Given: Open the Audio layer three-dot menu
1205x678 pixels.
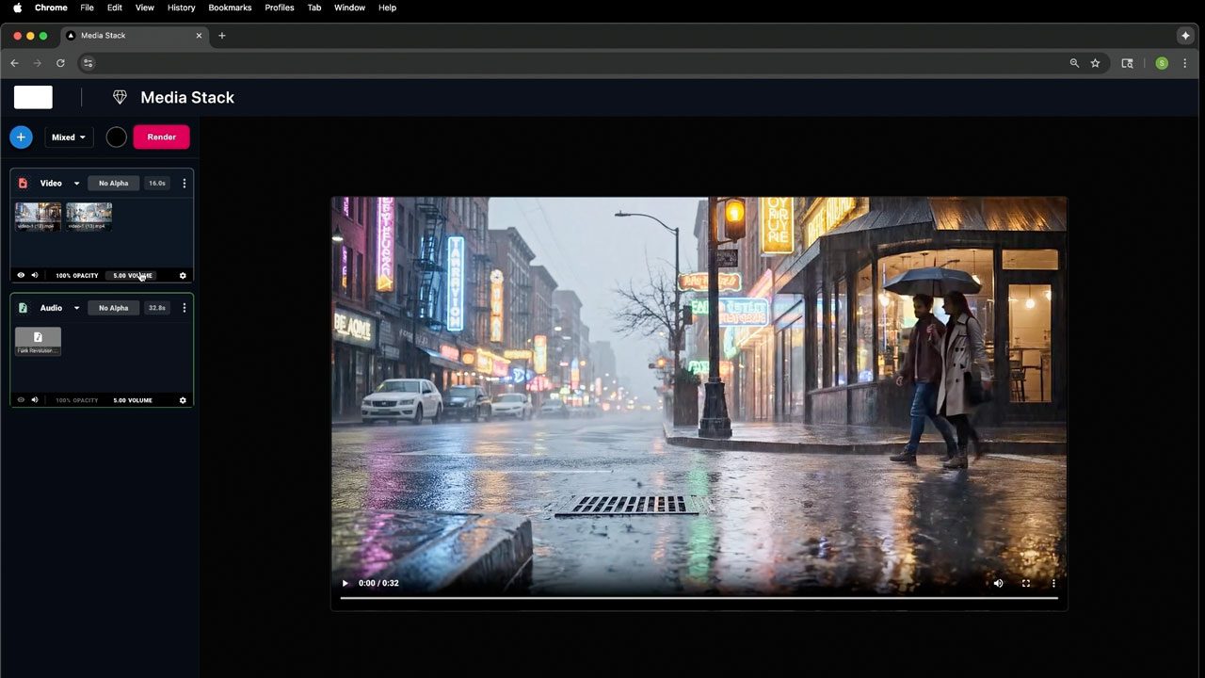Looking at the screenshot, I should 184,308.
